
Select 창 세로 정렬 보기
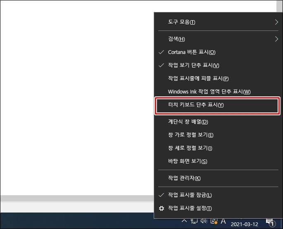(x=217, y=148)
